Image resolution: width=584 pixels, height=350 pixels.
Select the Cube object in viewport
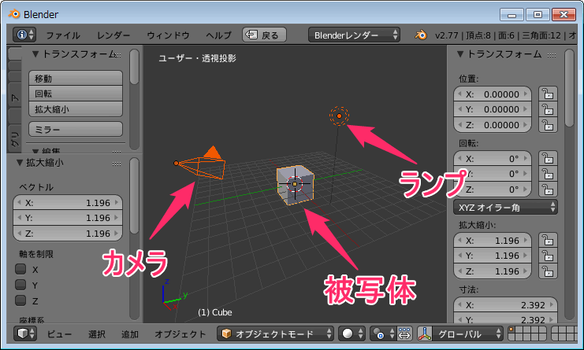point(295,185)
